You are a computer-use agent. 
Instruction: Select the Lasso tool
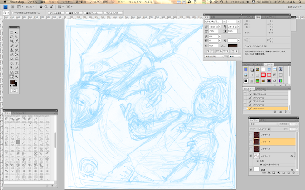[x=12, y=37]
